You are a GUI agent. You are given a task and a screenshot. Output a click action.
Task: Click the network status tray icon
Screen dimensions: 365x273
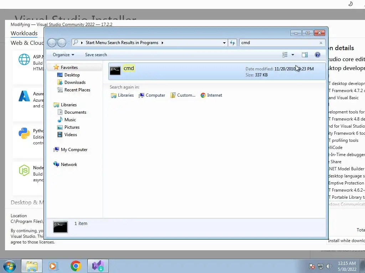(320, 266)
